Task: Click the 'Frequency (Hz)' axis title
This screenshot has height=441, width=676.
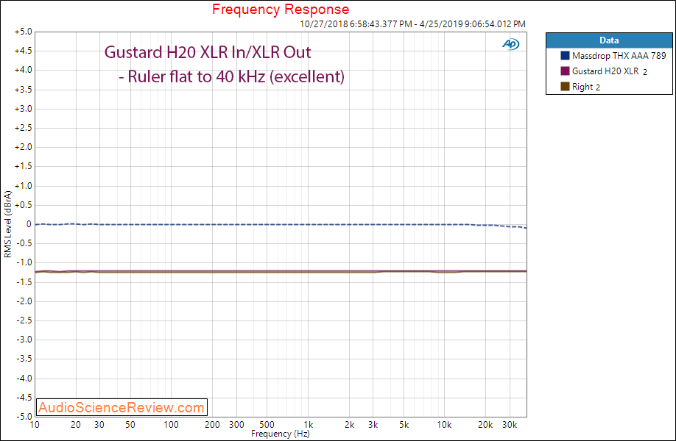Action: pyautogui.click(x=281, y=434)
